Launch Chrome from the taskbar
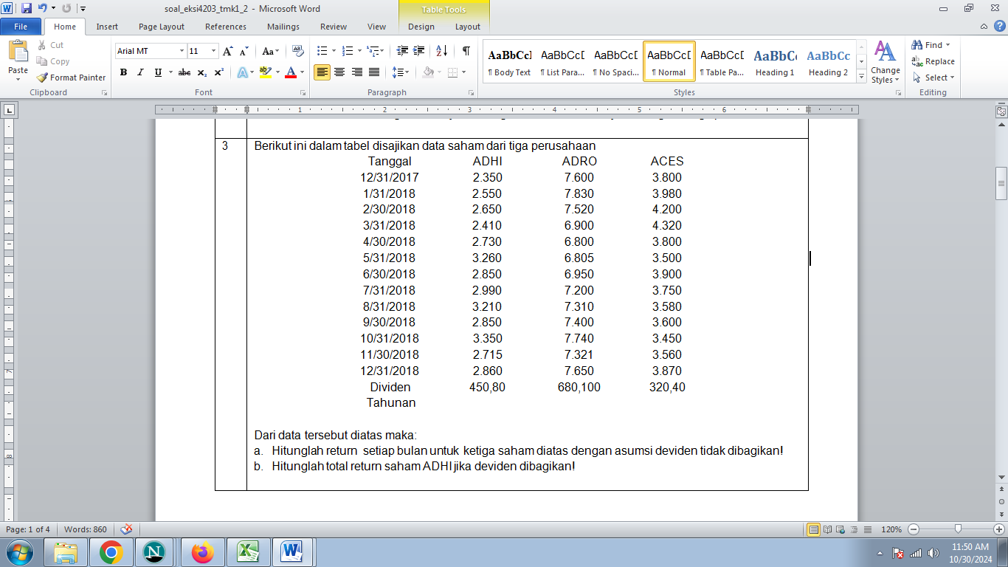The height and width of the screenshot is (567, 1008). [x=111, y=551]
